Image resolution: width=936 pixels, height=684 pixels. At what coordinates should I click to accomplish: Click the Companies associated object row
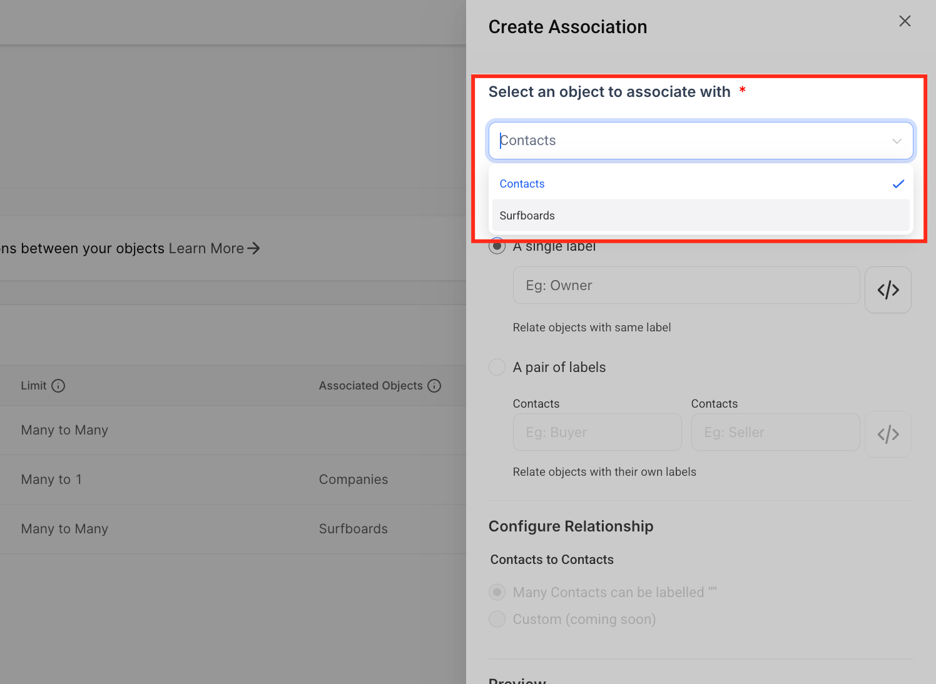pyautogui.click(x=233, y=480)
